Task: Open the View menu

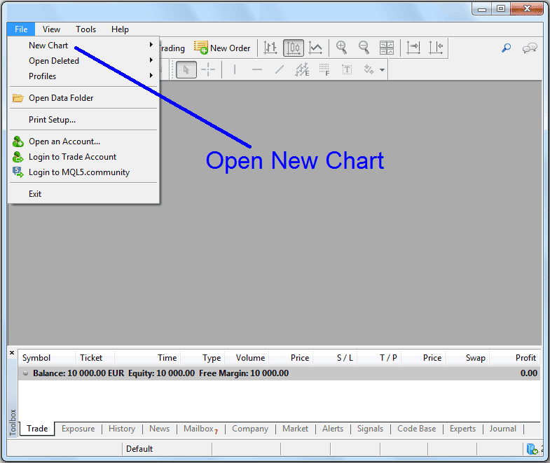Action: [51, 29]
